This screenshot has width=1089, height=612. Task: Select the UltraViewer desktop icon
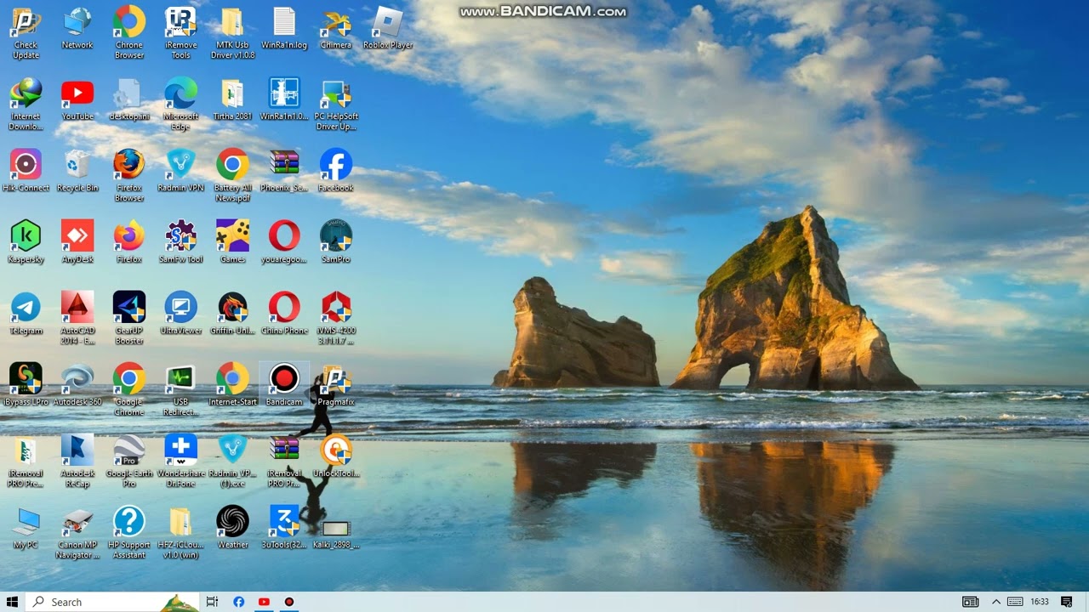click(180, 308)
